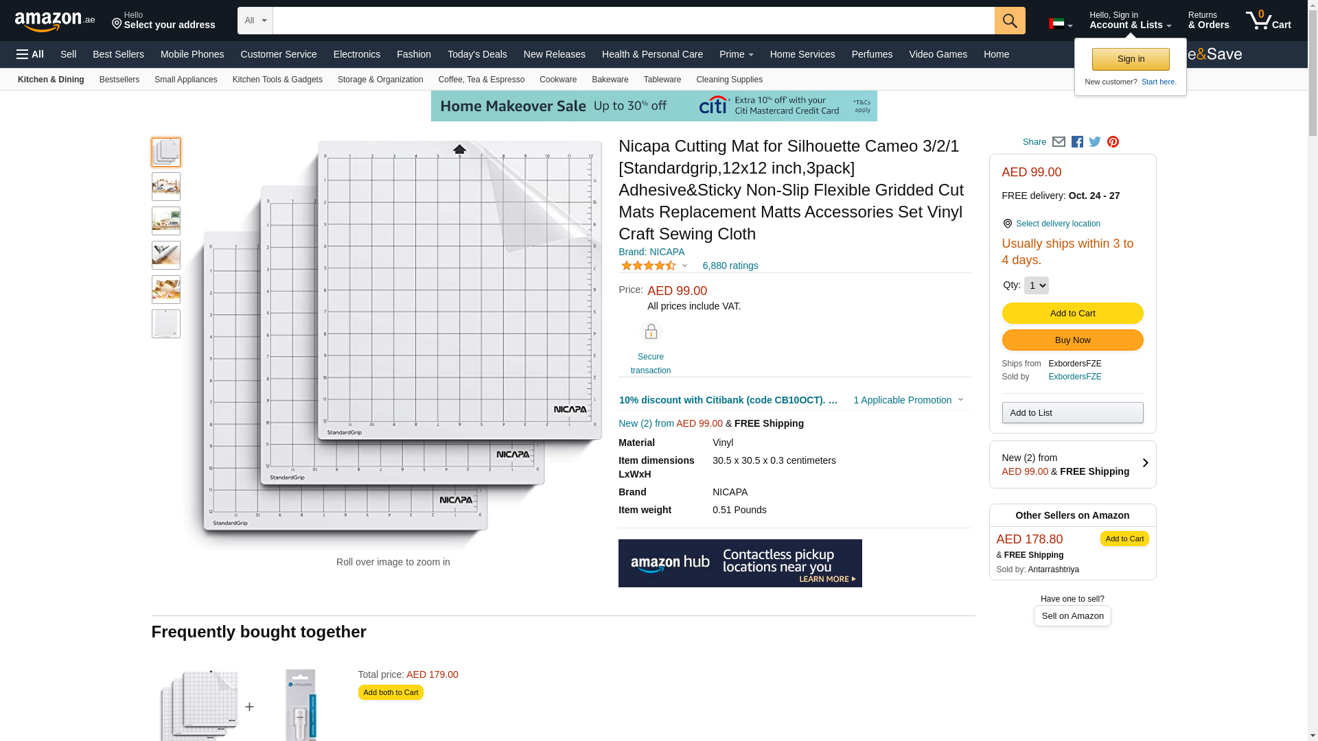1318x741 pixels.
Task: Open the country flag language selector
Action: click(x=1060, y=25)
